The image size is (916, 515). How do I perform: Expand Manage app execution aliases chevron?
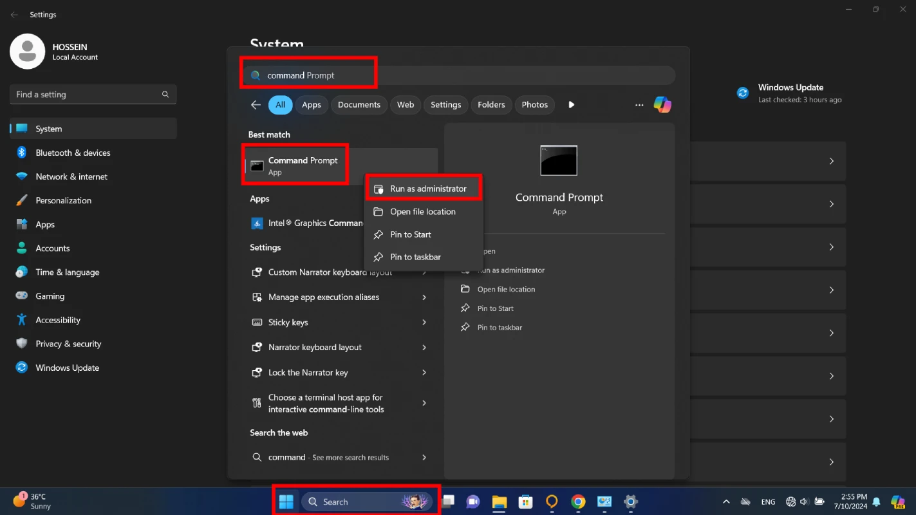(x=424, y=297)
